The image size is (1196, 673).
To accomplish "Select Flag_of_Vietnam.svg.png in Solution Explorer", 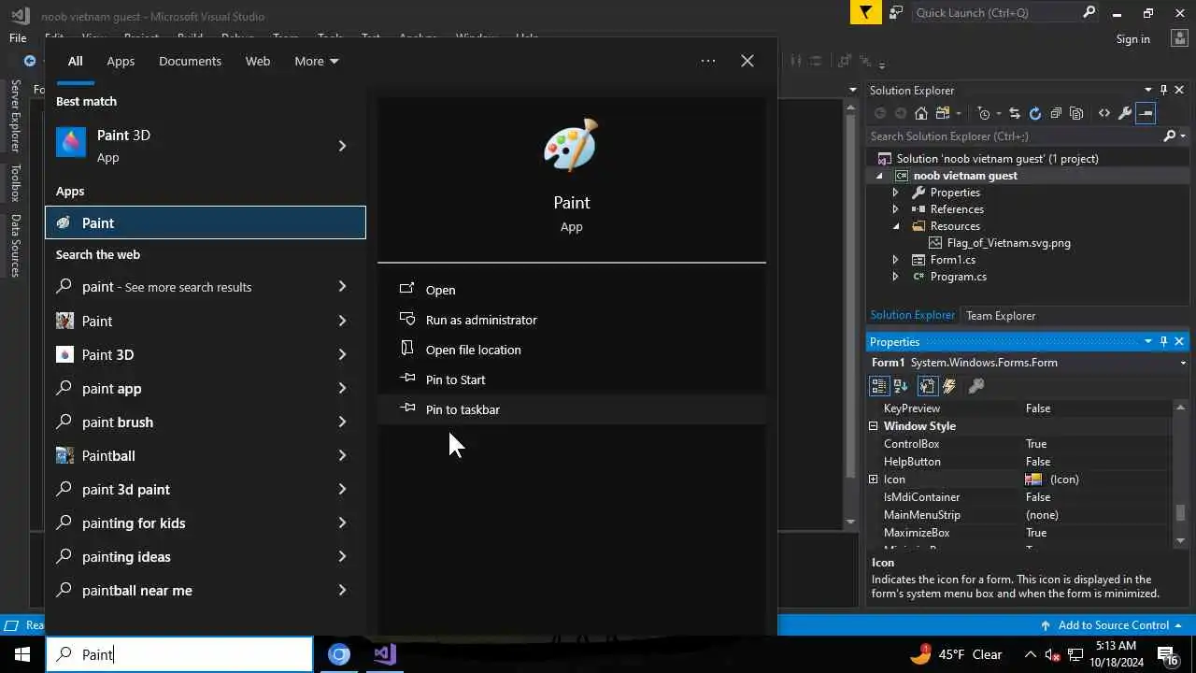I will (1009, 243).
